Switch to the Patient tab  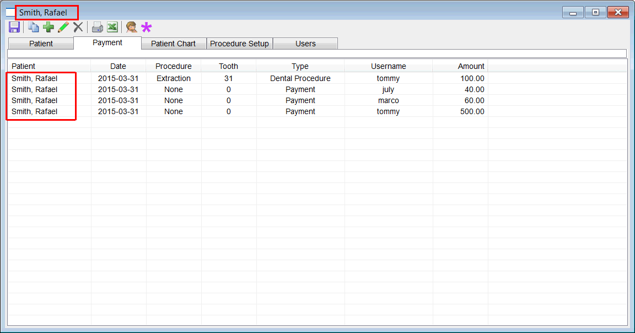coord(41,44)
